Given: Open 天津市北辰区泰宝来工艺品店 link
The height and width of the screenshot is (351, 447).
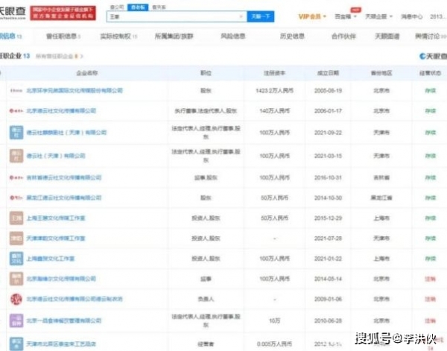Looking at the screenshot, I should point(61,344).
